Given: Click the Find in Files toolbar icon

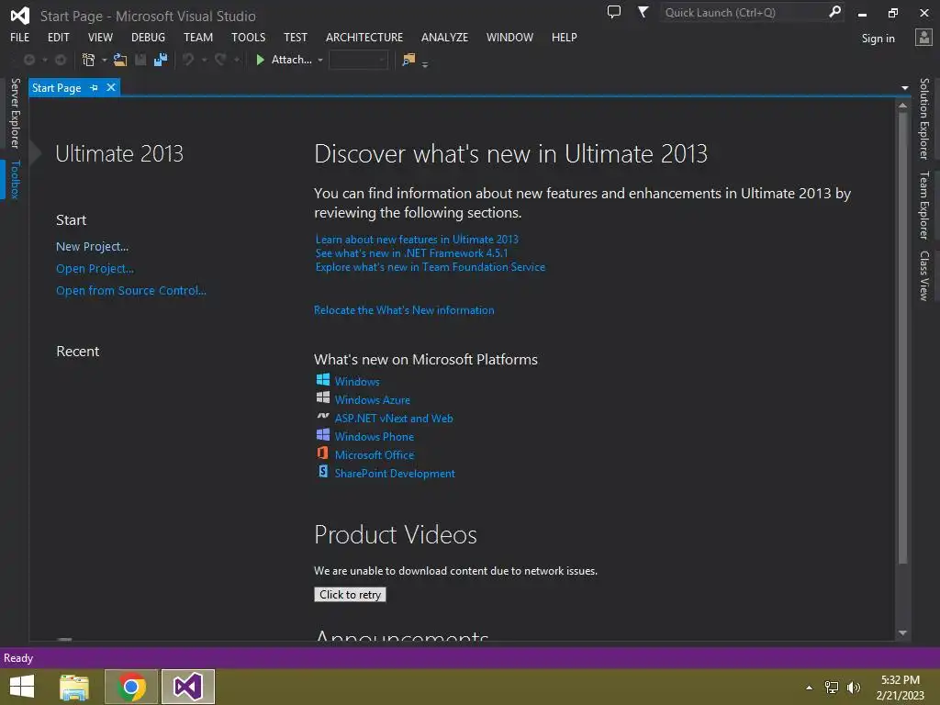Looking at the screenshot, I should pyautogui.click(x=408, y=60).
